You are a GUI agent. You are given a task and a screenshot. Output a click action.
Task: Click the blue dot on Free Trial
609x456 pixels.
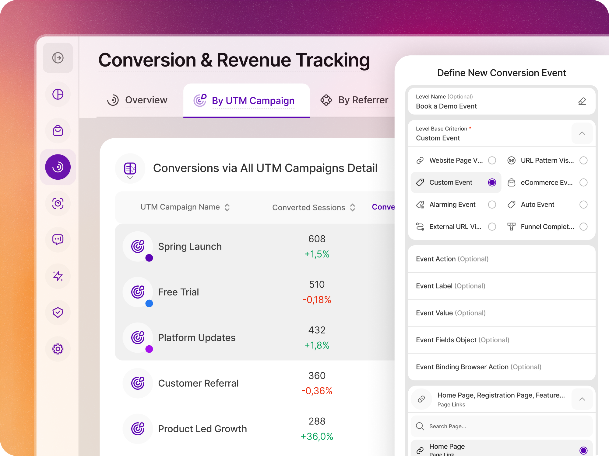149,303
